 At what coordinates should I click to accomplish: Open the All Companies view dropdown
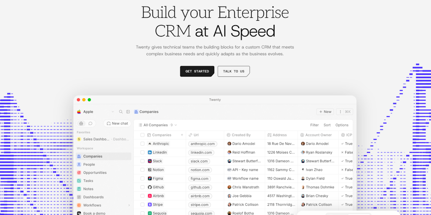click(x=158, y=125)
